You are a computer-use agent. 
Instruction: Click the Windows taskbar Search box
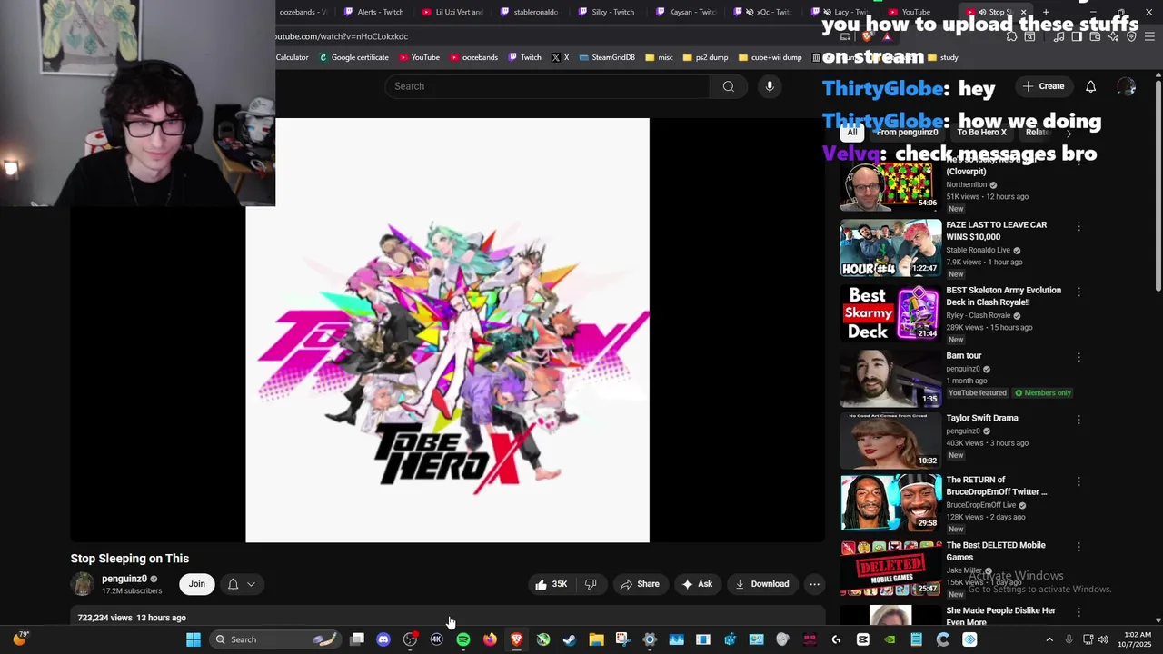click(x=276, y=639)
